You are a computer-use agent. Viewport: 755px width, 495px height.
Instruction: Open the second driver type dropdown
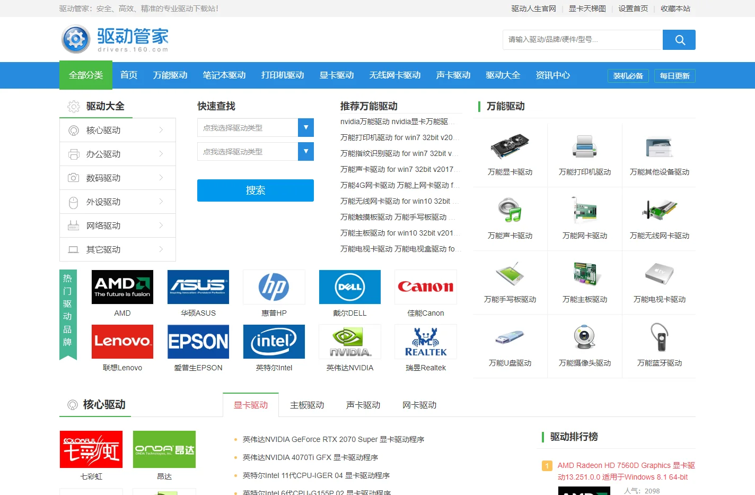tap(256, 152)
